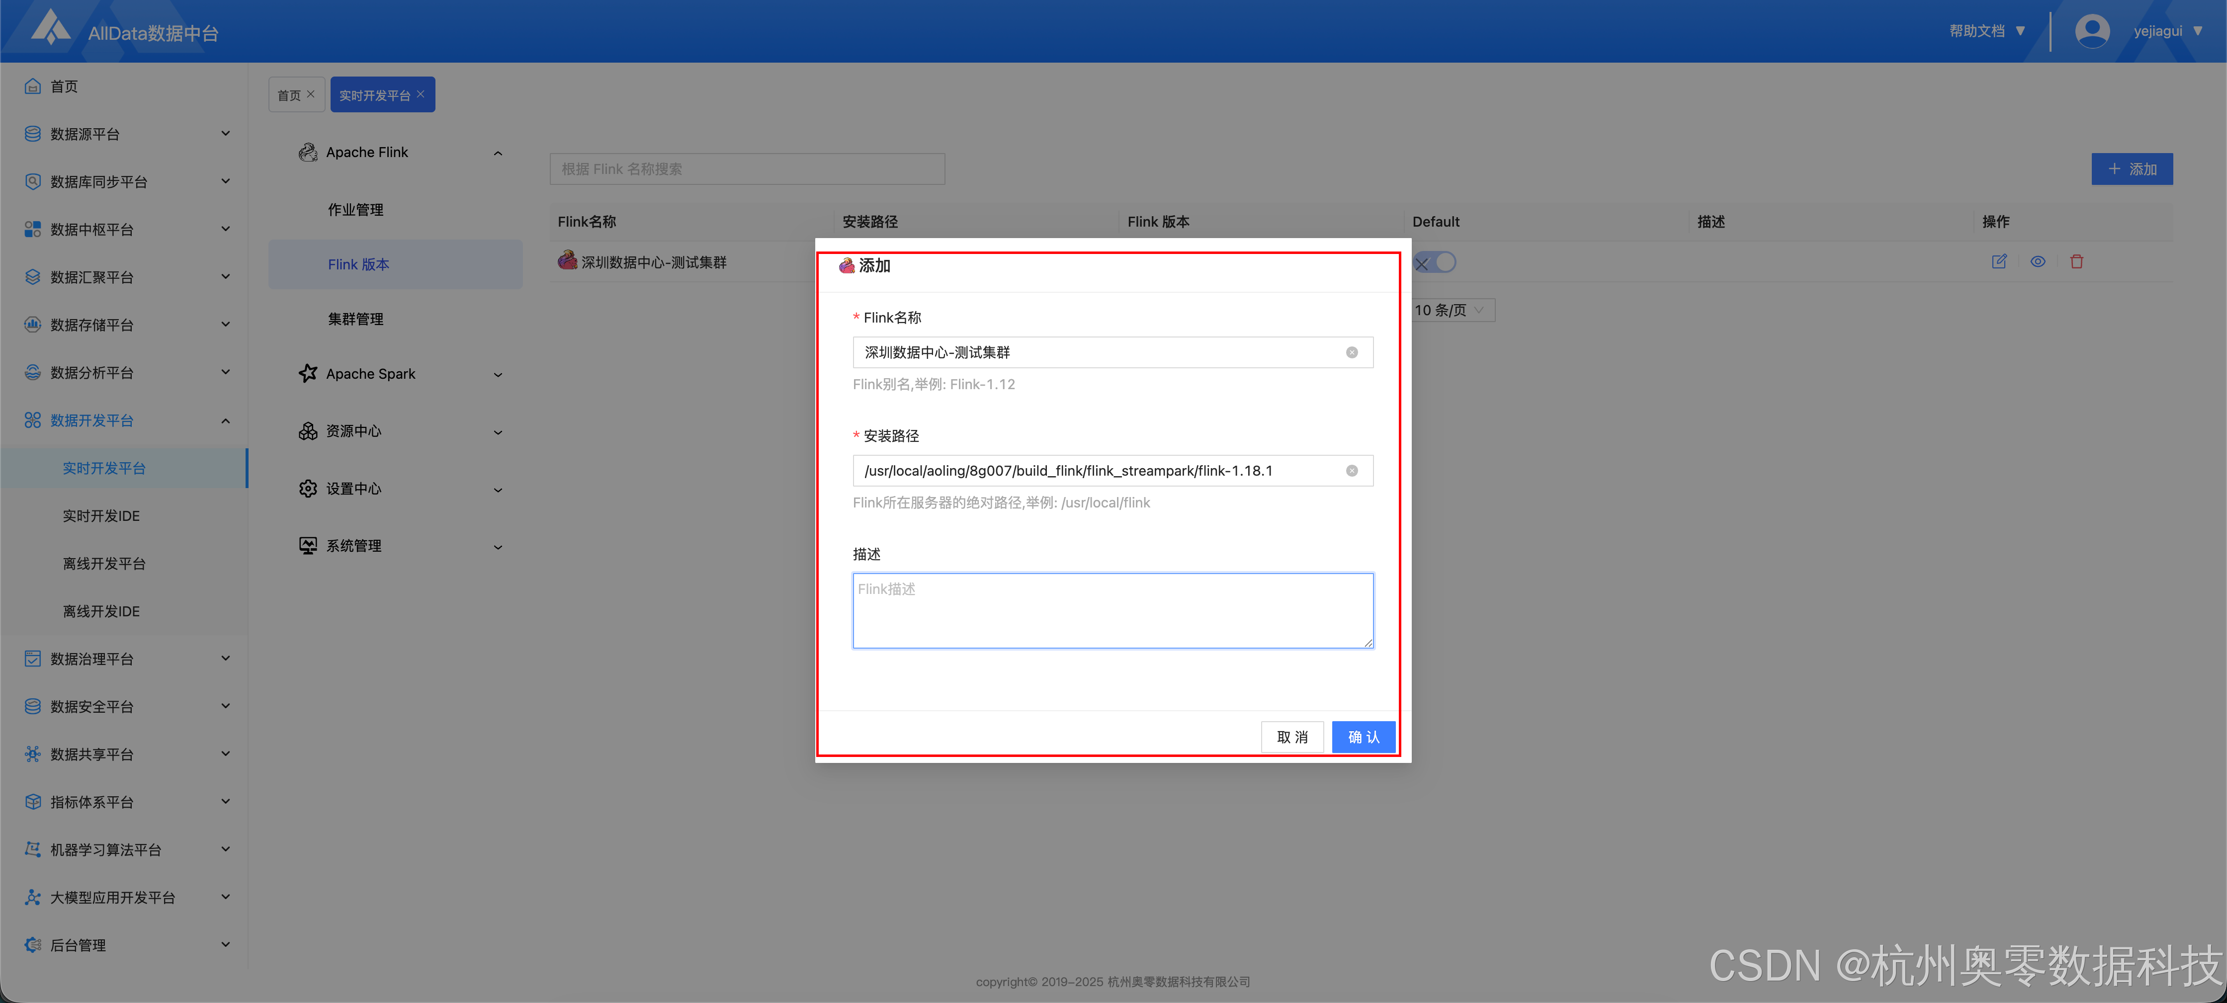2227x1003 pixels.
Task: Clear the 安装路径 field with x icon
Action: [x=1351, y=471]
